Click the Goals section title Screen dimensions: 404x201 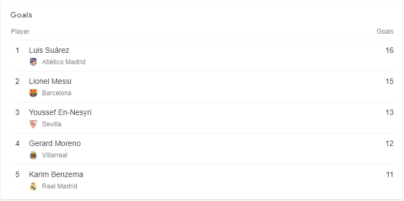point(21,15)
